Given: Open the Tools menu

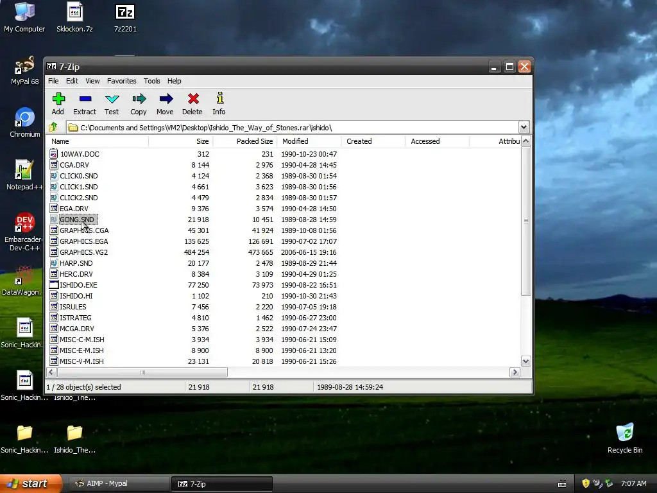Looking at the screenshot, I should (x=151, y=81).
